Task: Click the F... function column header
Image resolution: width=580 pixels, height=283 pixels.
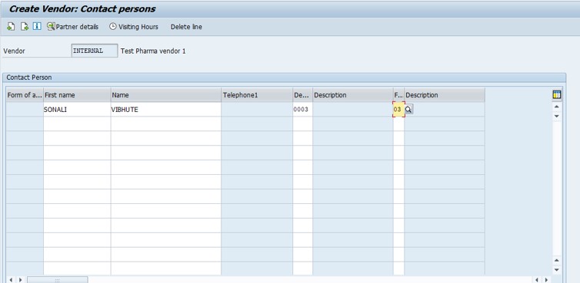Action: pos(398,95)
